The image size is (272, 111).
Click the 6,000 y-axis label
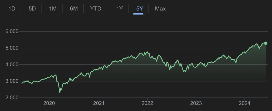tap(12, 31)
